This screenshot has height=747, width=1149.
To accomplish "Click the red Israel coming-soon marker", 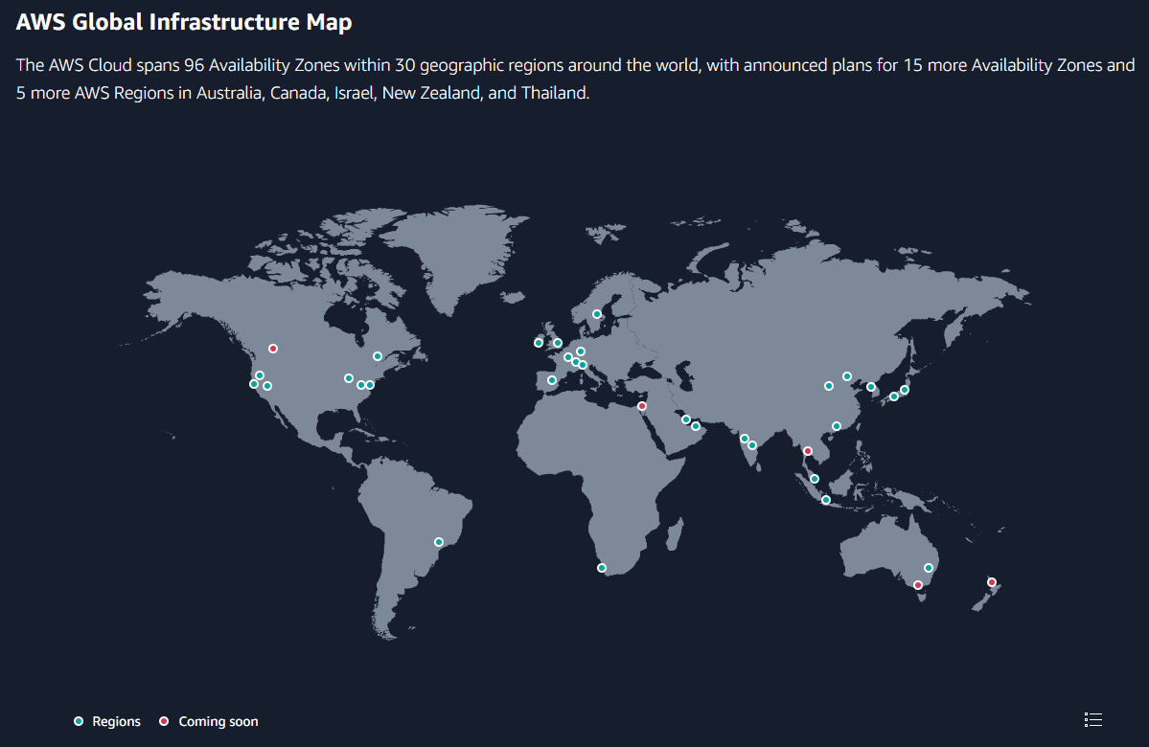I will pos(642,406).
